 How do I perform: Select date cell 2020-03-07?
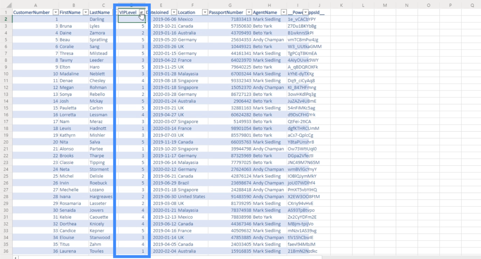point(161,121)
